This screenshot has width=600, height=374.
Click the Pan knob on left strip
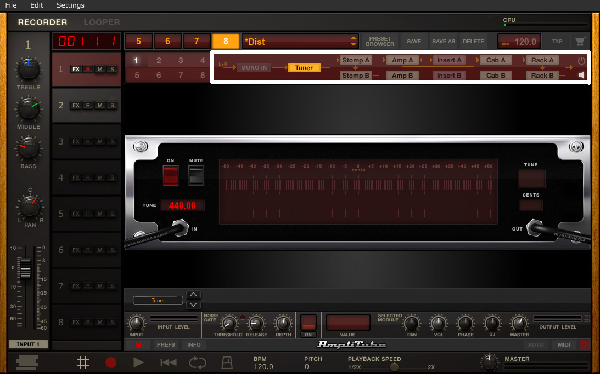(x=30, y=206)
